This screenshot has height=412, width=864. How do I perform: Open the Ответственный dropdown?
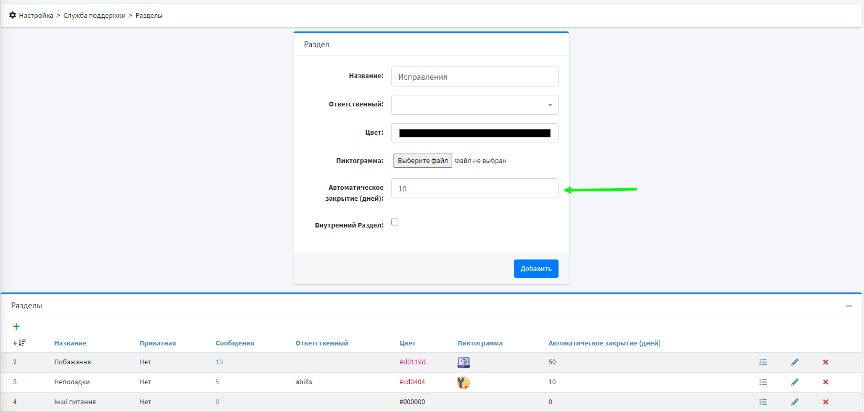click(x=474, y=105)
